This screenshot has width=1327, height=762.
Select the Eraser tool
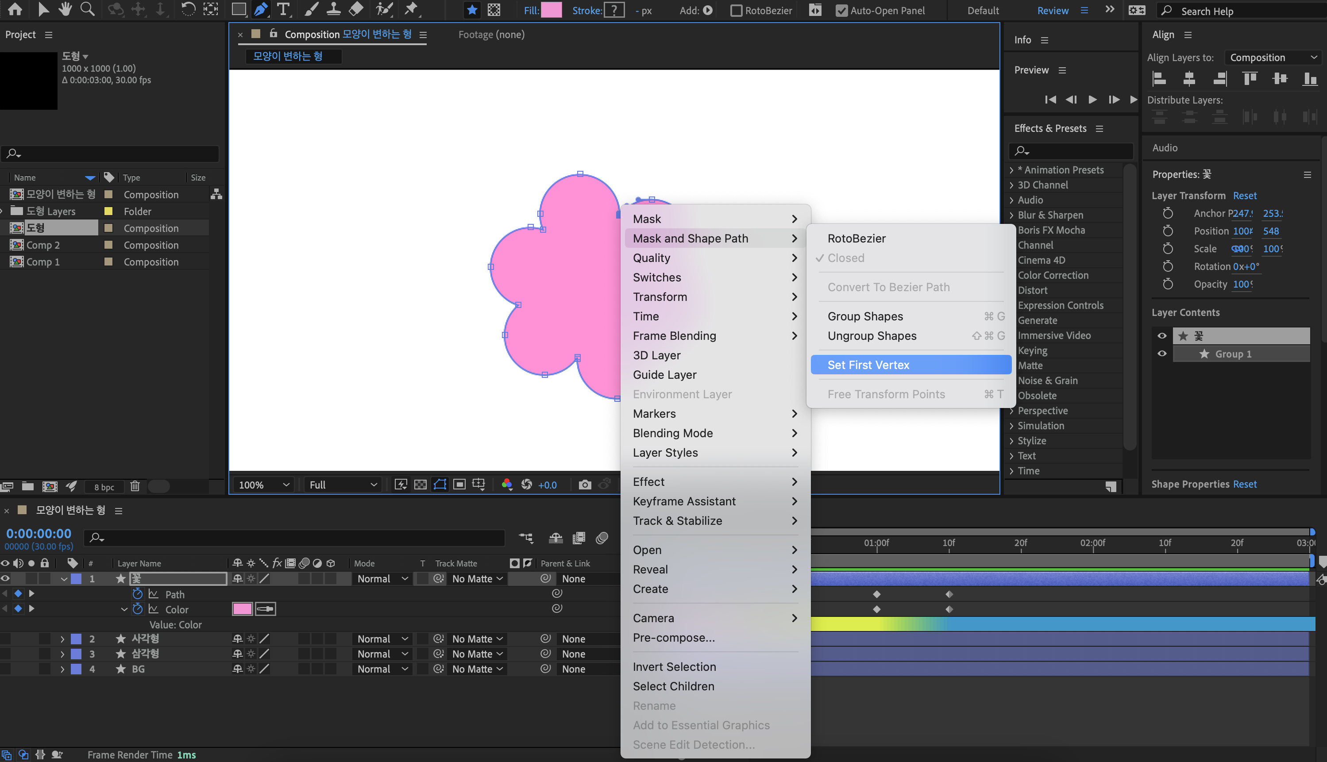356,9
